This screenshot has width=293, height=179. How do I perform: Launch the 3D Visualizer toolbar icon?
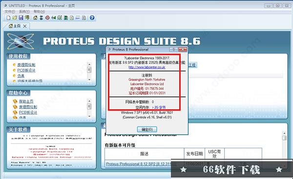[x=54, y=18]
